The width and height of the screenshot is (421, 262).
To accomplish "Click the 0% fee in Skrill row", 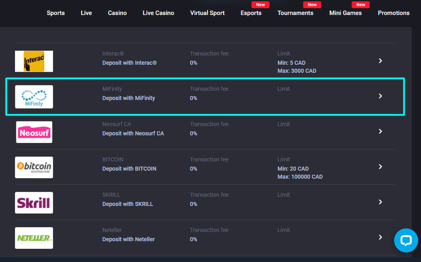I will [193, 204].
